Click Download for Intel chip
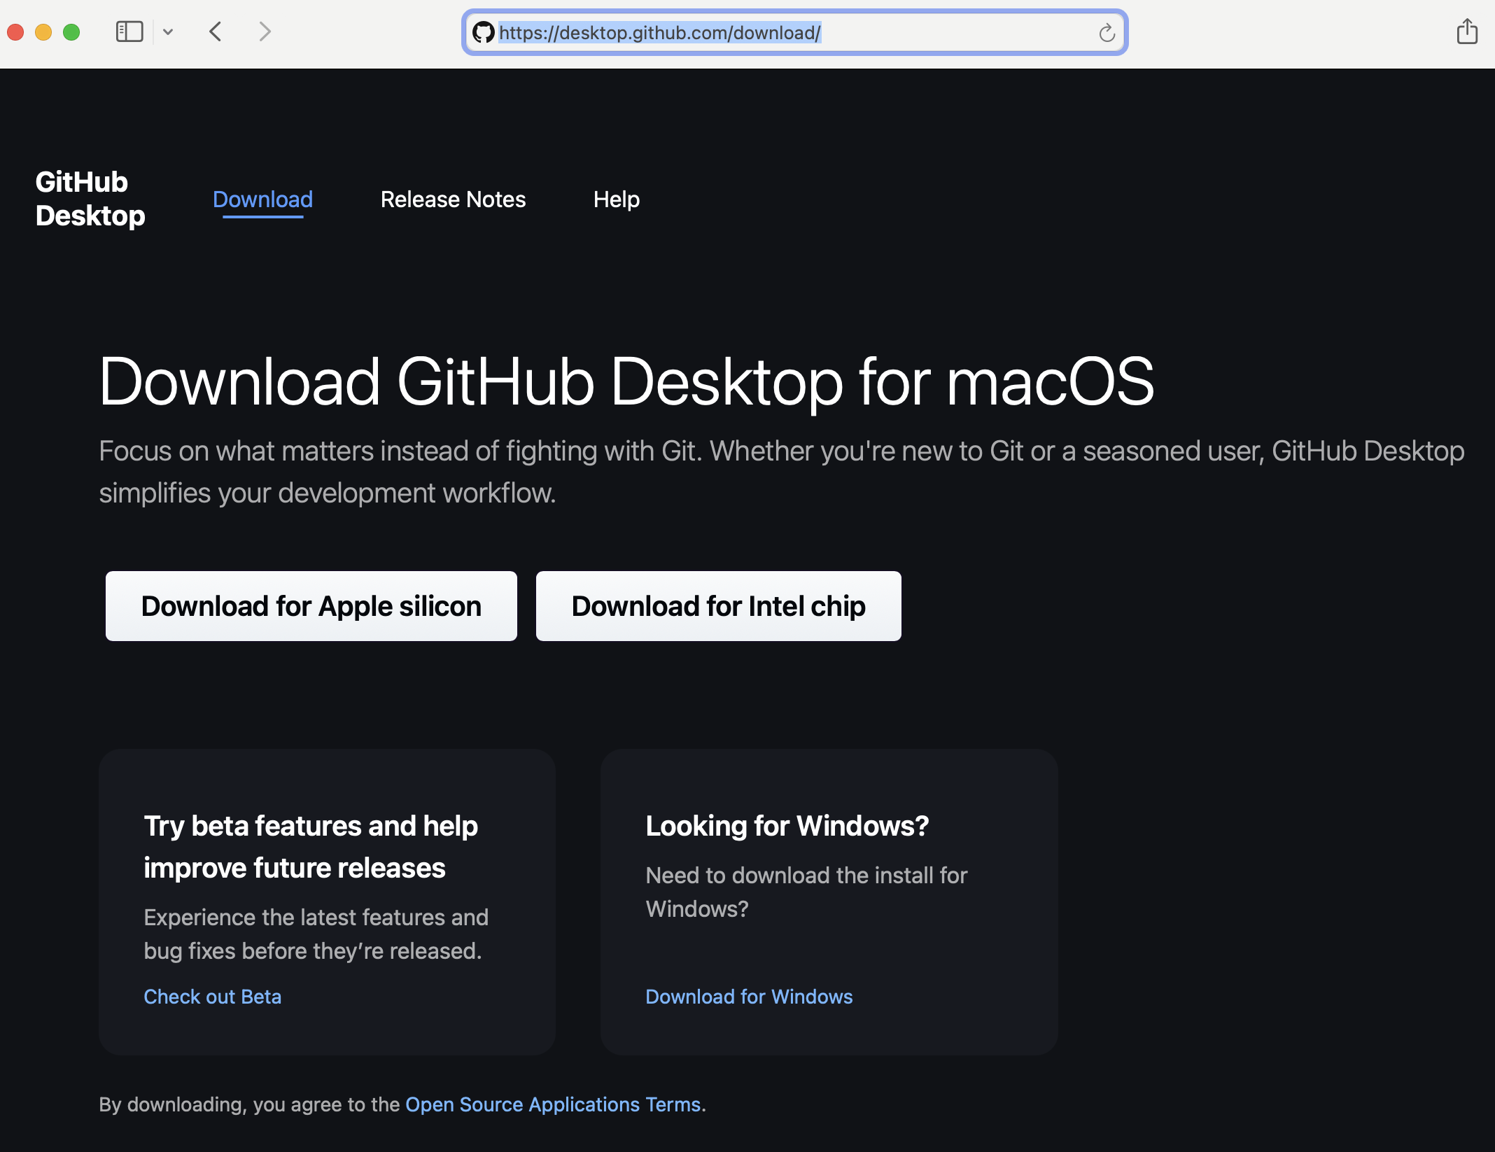Viewport: 1495px width, 1152px height. coord(718,606)
